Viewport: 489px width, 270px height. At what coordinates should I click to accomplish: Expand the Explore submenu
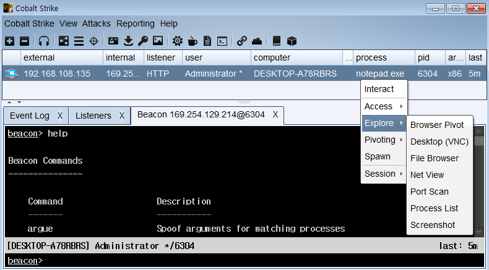point(384,123)
